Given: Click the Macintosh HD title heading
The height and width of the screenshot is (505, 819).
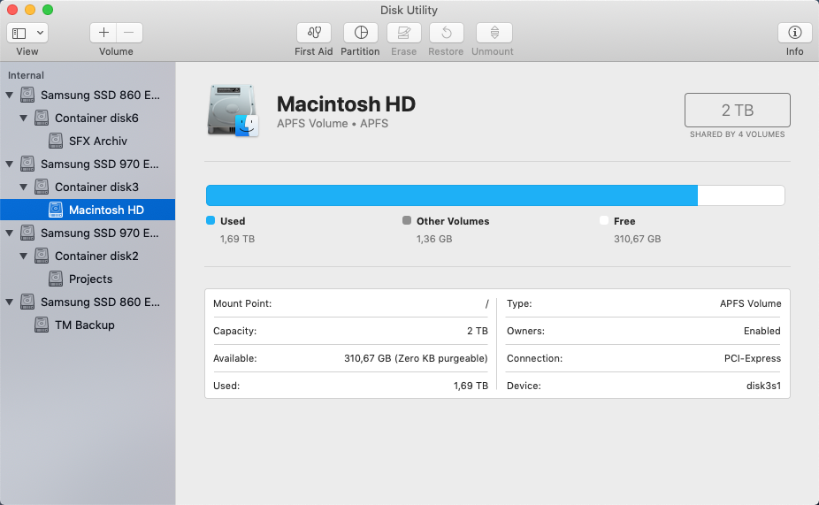Looking at the screenshot, I should click(346, 104).
